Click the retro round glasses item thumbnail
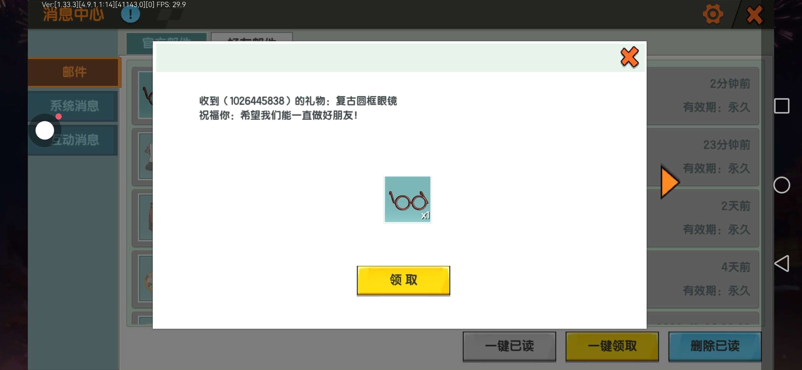This screenshot has width=802, height=370. 407,199
